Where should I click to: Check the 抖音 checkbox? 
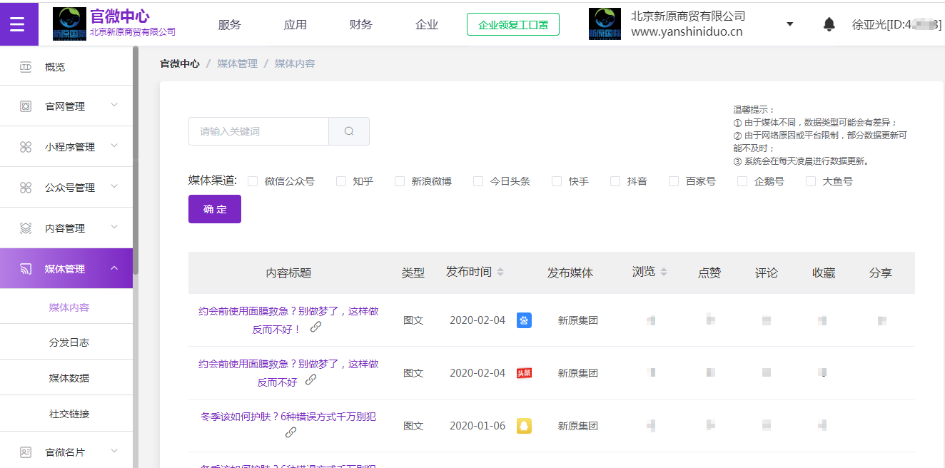615,181
